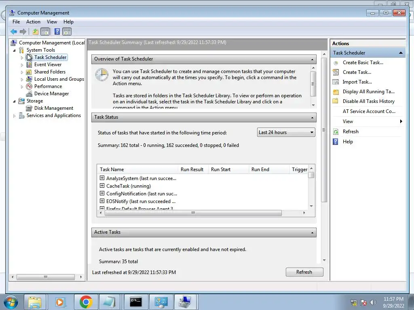Click the Back arrow toolbar icon
Screen dimensions: 414x310
tap(14, 31)
